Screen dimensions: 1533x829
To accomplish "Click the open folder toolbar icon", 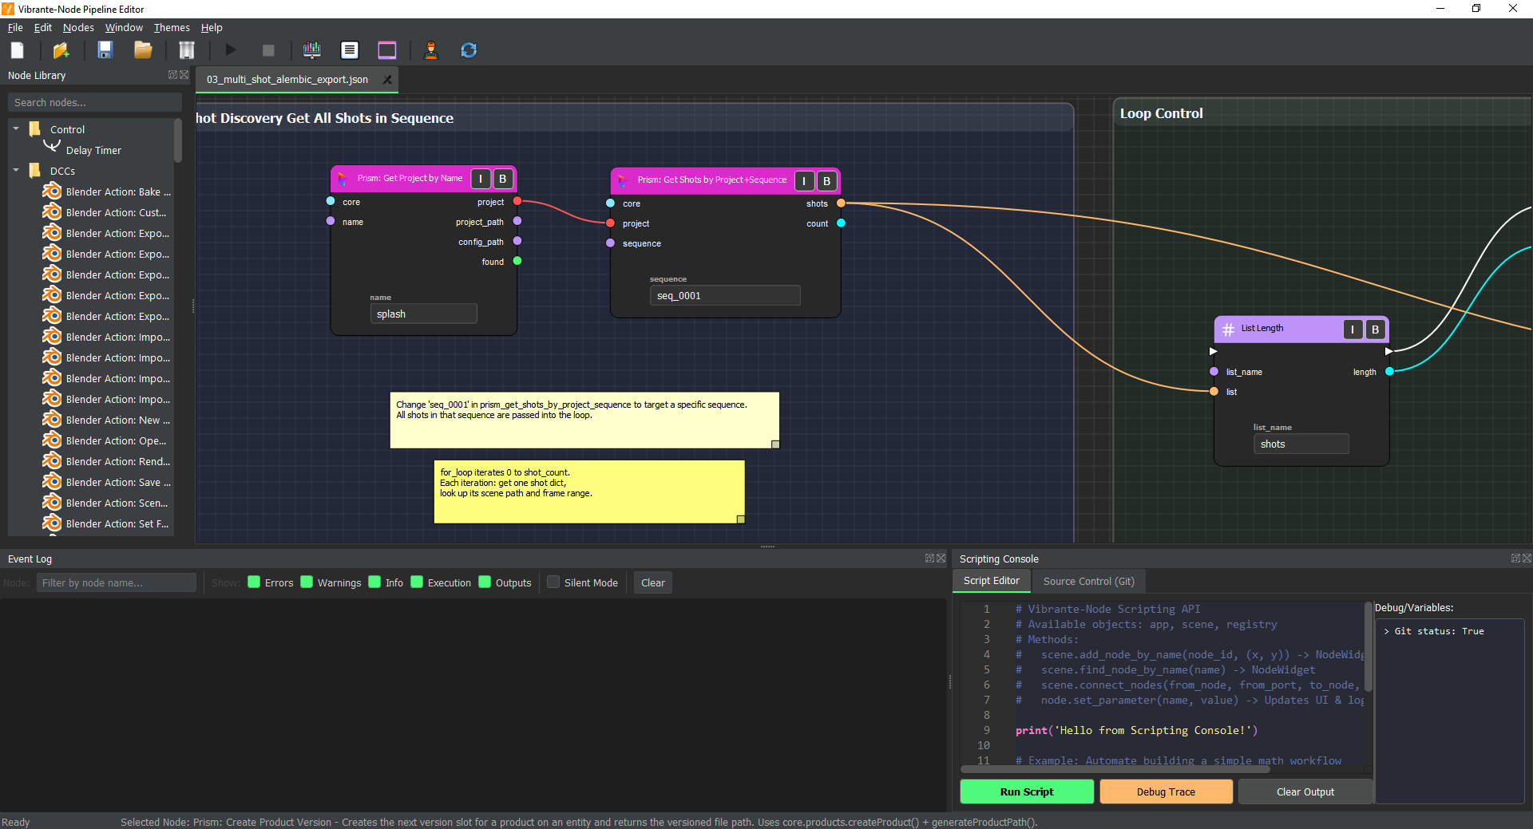I will click(x=143, y=50).
